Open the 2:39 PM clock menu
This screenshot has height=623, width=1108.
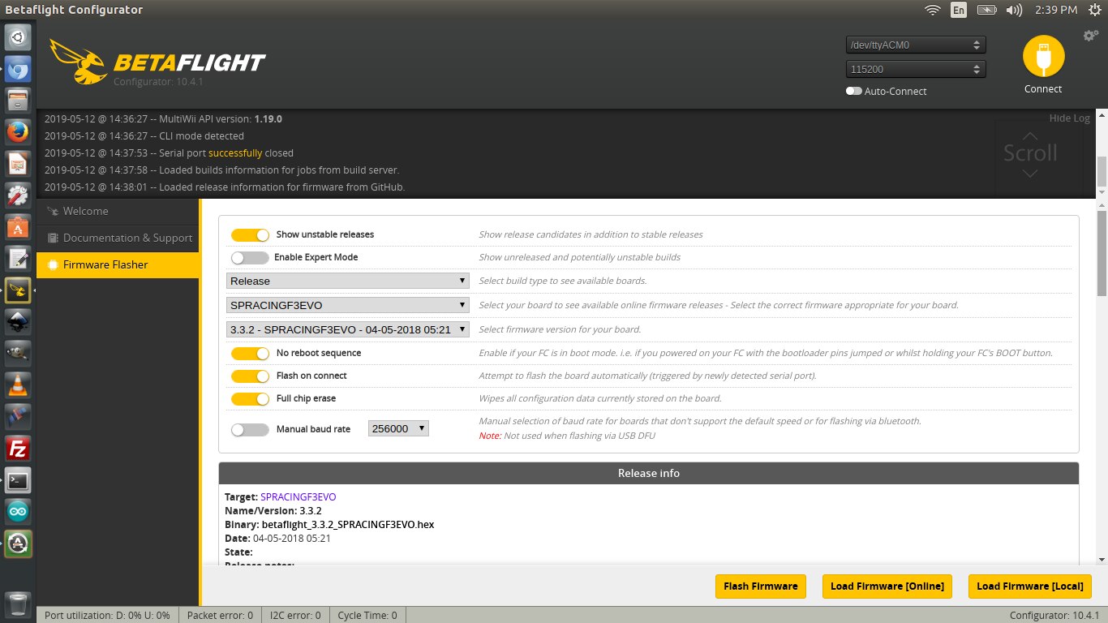(x=1056, y=10)
